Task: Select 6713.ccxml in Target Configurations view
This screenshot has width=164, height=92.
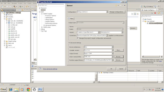Action: 156,23
